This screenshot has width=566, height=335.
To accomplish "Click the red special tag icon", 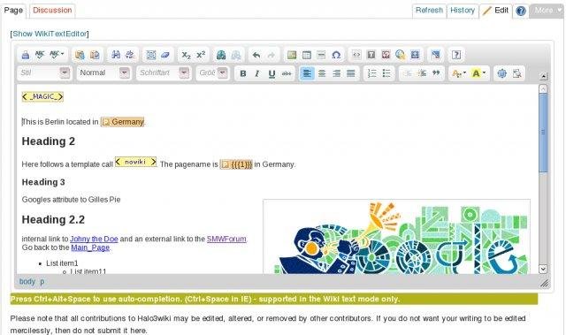I will click(386, 55).
